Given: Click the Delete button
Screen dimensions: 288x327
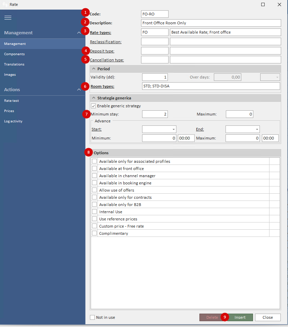Looking at the screenshot, I should (x=212, y=317).
